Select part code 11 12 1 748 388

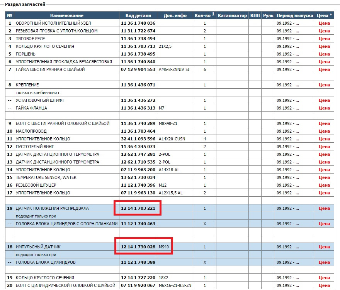tap(138, 262)
